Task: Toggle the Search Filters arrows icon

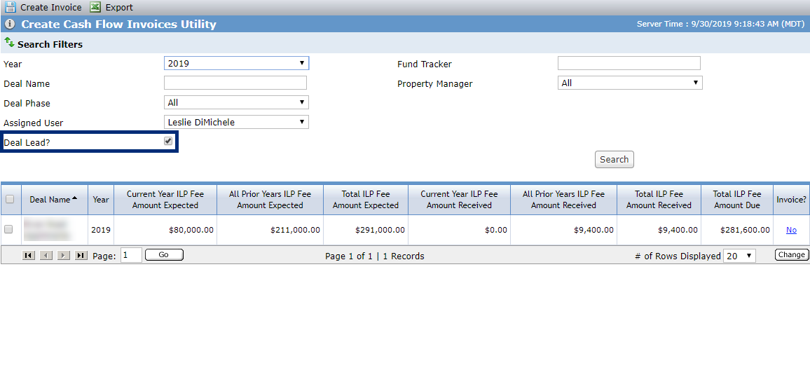Action: (x=9, y=42)
